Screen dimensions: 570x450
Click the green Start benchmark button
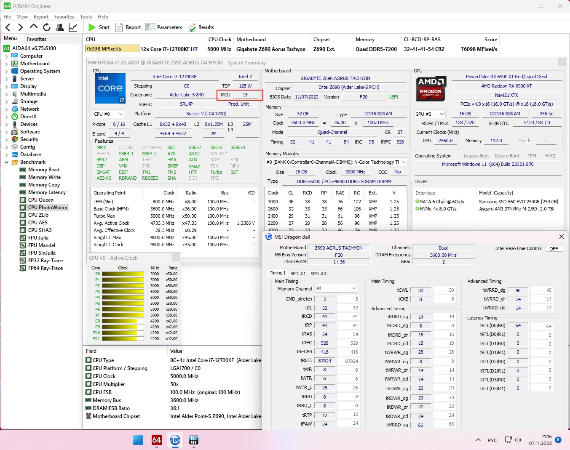(x=99, y=27)
